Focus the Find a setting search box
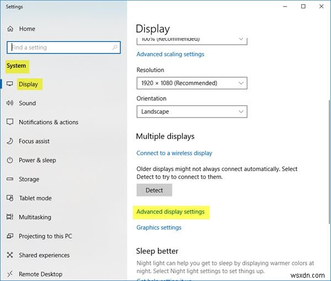 63,47
